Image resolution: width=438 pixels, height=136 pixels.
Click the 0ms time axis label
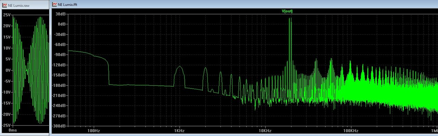pos(13,131)
